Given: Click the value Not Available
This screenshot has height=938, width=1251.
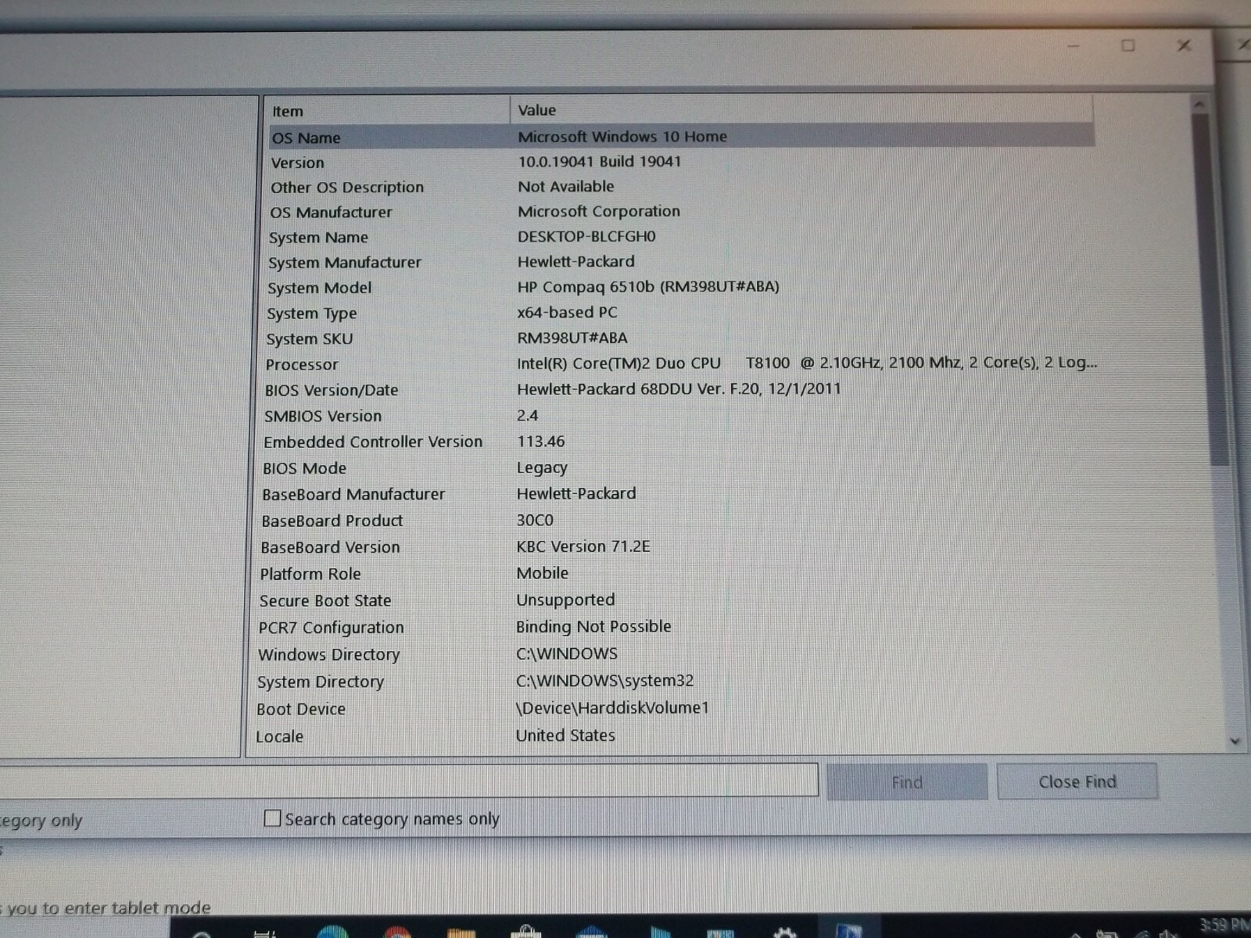Looking at the screenshot, I should pos(565,186).
